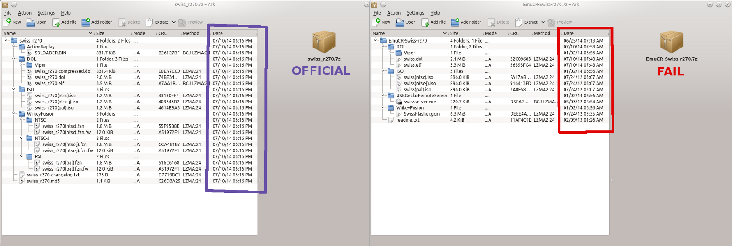The height and width of the screenshot is (246, 732).
Task: Select readme.txt in the EmuCR archive list
Action: coord(408,120)
